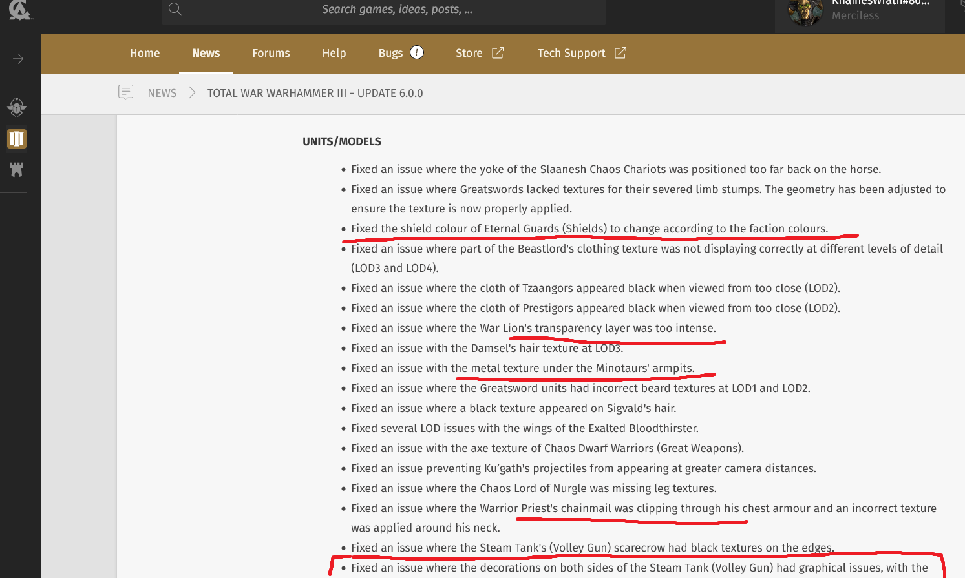Viewport: 965px width, 578px height.
Task: Click the sidebar expand arrow icon
Action: [20, 58]
